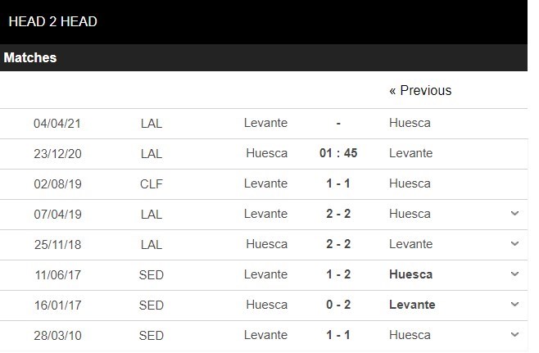
Task: Click bold Huesca winner on 11/06/17 row
Action: (x=410, y=274)
